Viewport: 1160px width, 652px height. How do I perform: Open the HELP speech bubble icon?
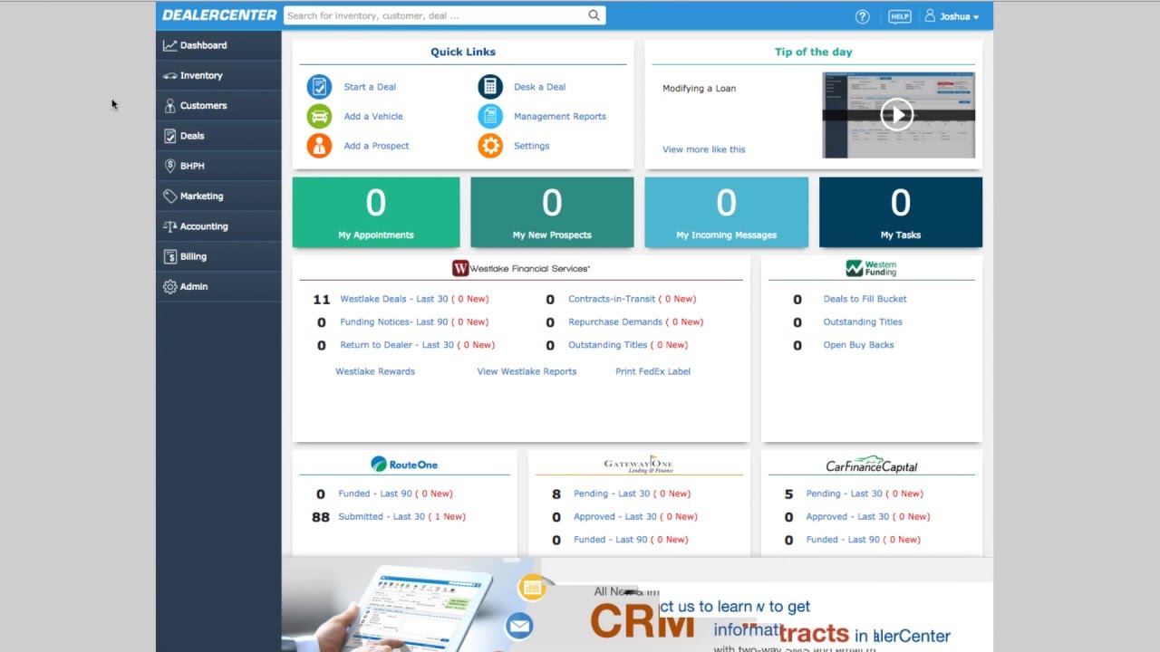pos(899,16)
